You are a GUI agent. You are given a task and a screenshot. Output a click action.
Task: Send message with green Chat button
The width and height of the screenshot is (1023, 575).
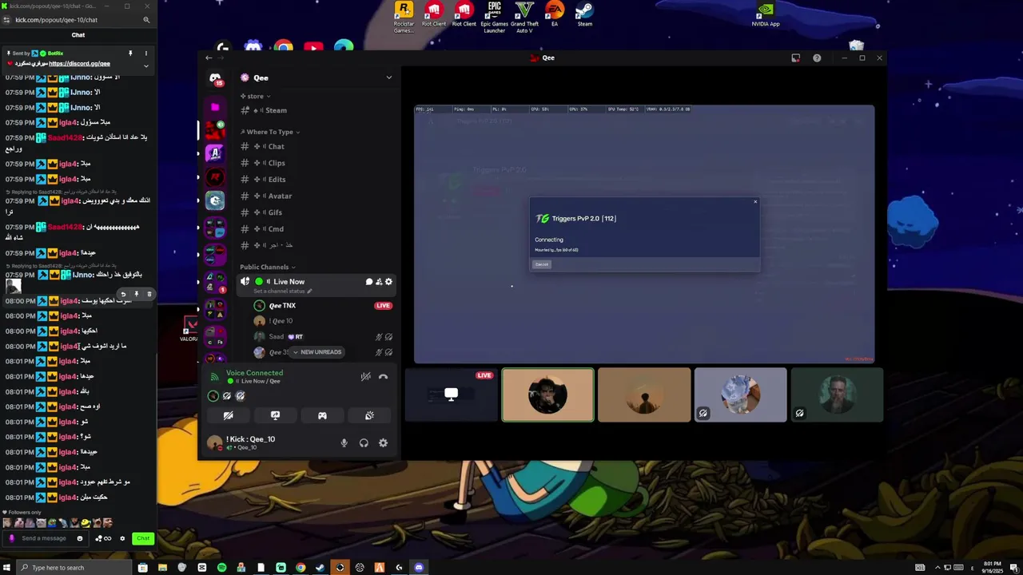pos(143,538)
